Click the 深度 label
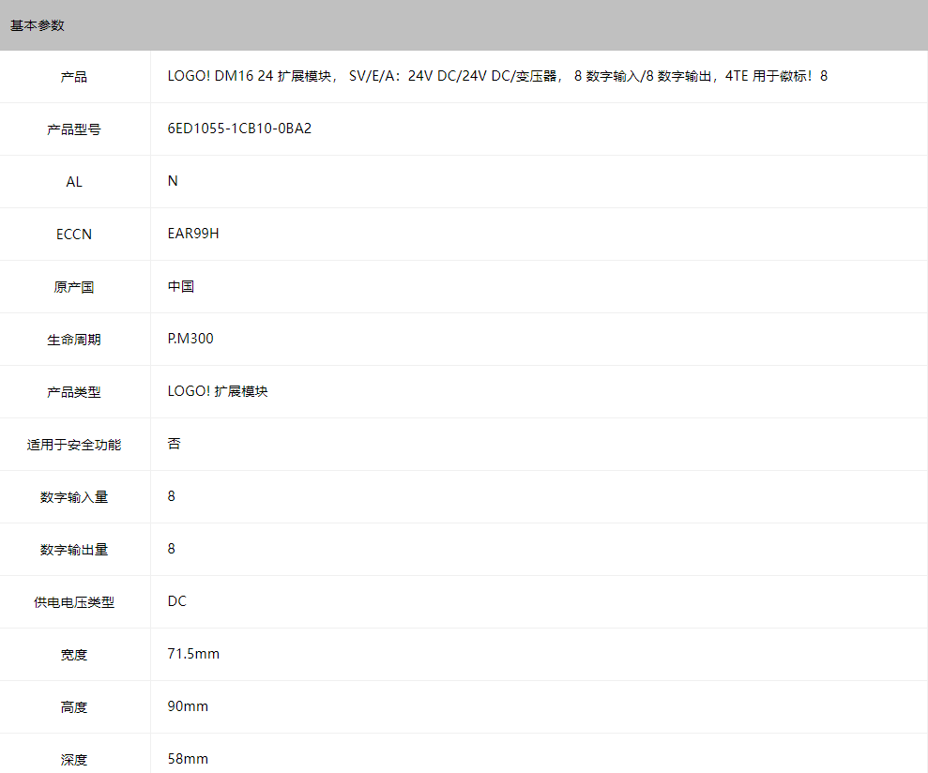 tap(74, 760)
